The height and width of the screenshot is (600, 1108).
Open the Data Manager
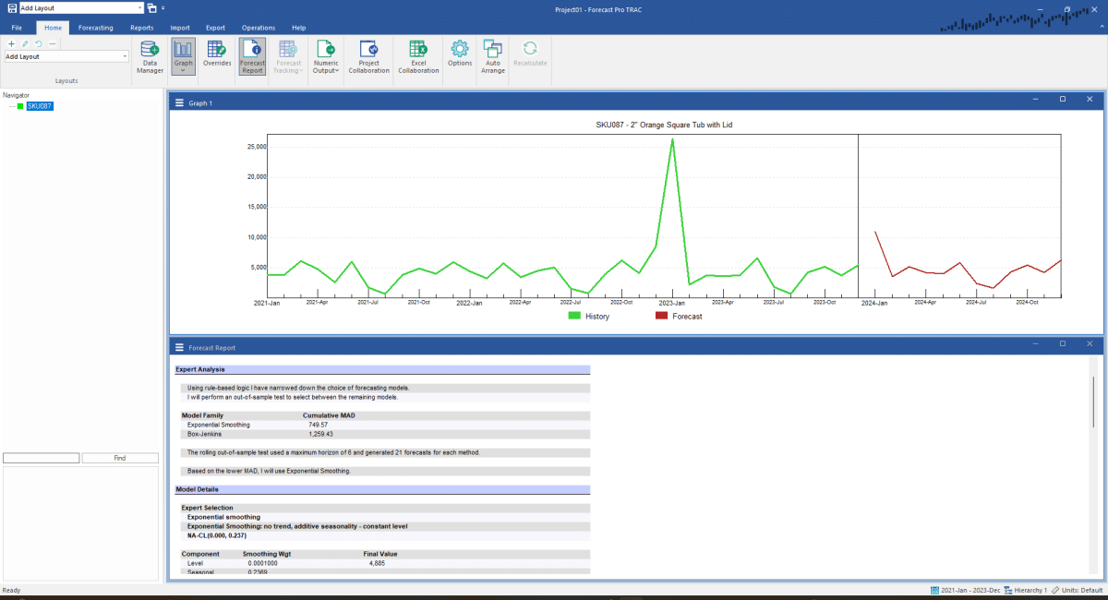[x=150, y=57]
